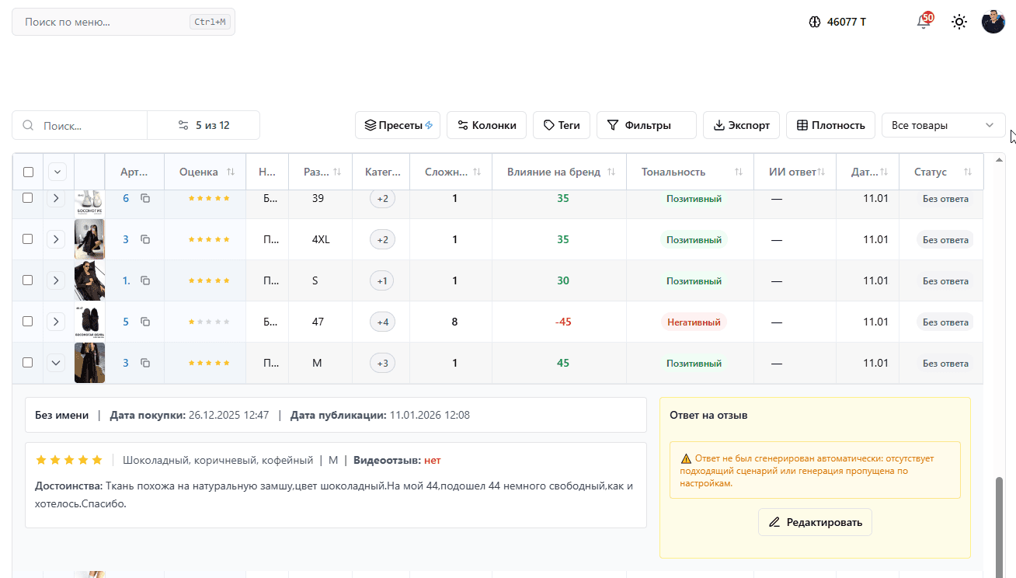This screenshot has height=578, width=1016.
Task: Sort by Влияние на бренд column
Action: pos(611,172)
